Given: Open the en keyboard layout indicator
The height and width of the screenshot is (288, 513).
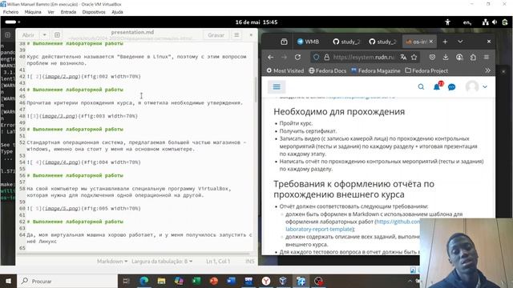Looking at the screenshot, I should point(467,22).
